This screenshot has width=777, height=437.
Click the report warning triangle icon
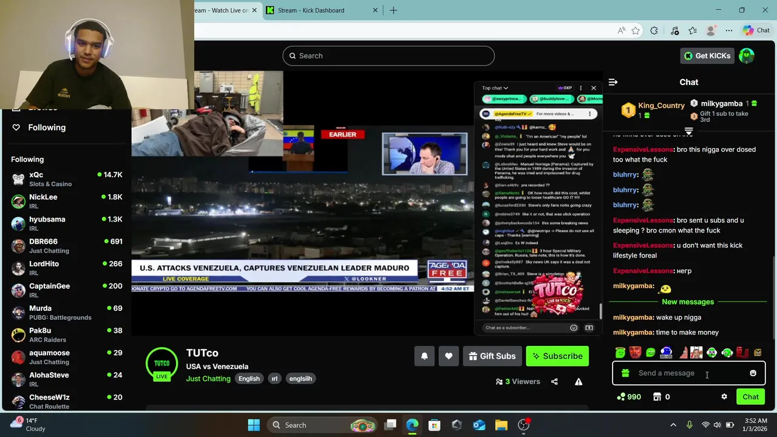tap(579, 382)
